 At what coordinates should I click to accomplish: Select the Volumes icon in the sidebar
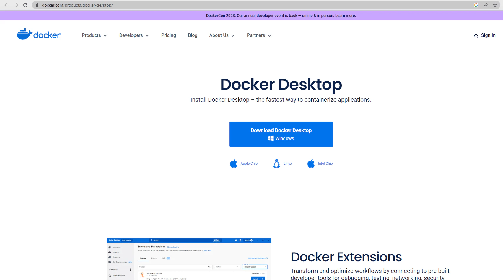(110, 257)
